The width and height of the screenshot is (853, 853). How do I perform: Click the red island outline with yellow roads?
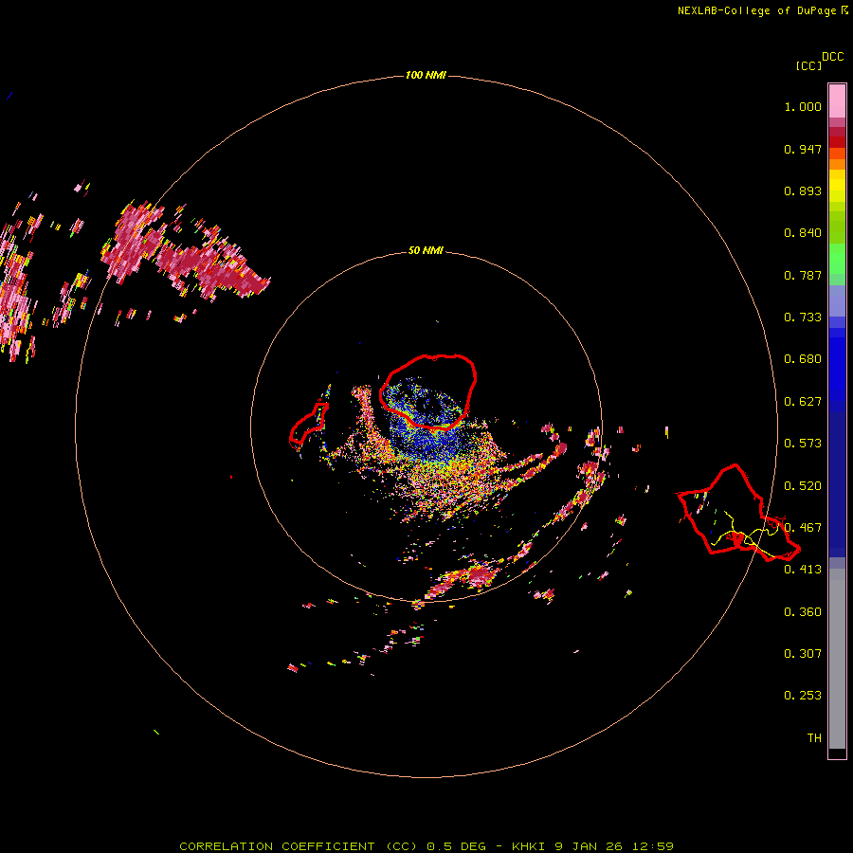pos(737,513)
